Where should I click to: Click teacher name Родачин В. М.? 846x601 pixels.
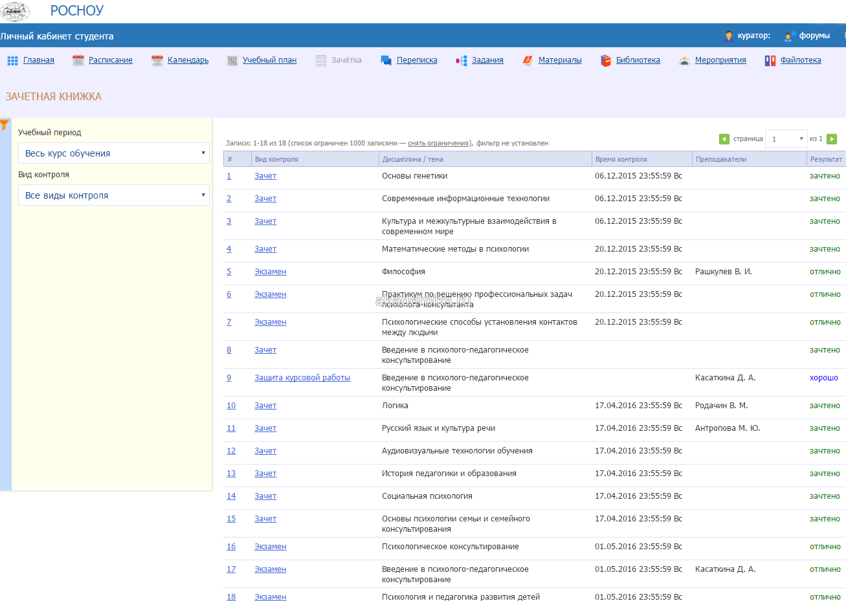tap(721, 406)
